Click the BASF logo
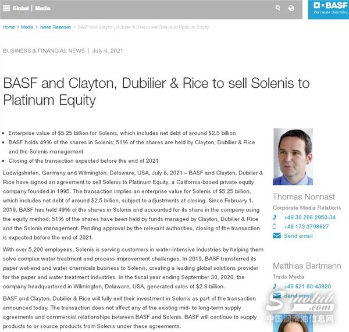 pos(328,9)
